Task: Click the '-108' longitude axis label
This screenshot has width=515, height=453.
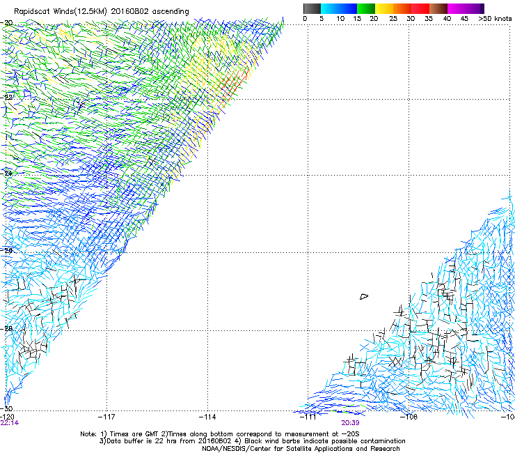Action: pyautogui.click(x=409, y=417)
